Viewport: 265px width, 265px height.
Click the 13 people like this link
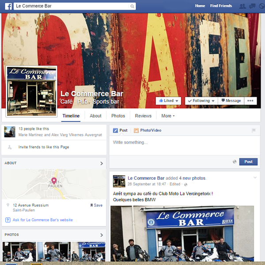34,129
